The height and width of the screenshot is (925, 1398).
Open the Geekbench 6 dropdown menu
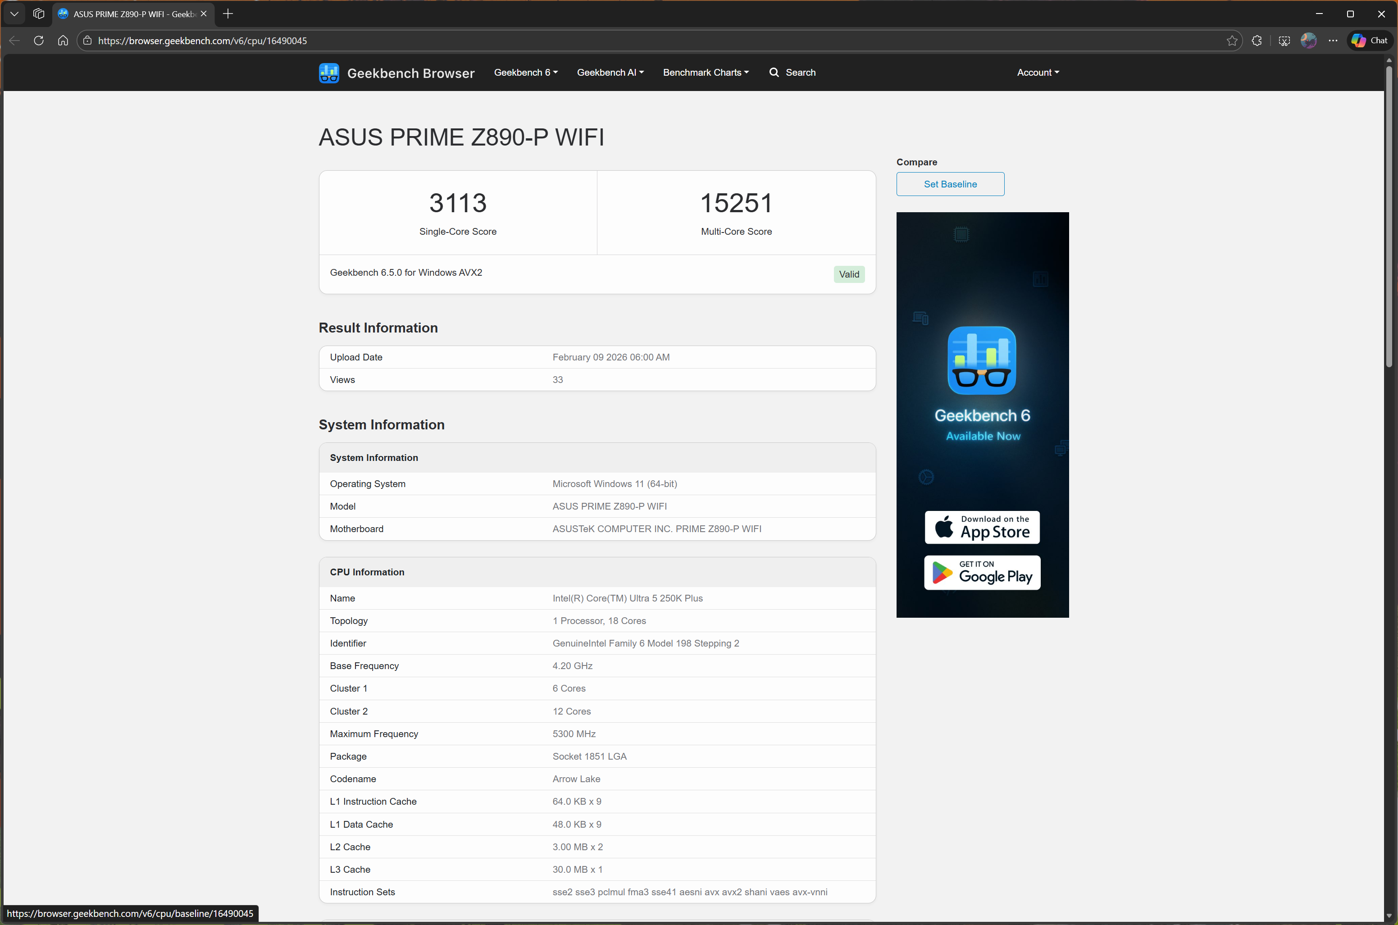pyautogui.click(x=524, y=72)
